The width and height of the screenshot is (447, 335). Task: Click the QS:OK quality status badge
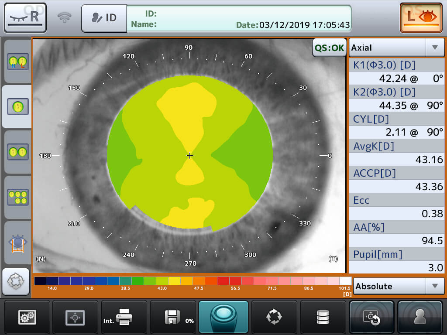[x=329, y=48]
